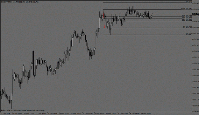The image size is (199, 115).
Task: Click price scale value 130.705
Action: click(x=196, y=70)
